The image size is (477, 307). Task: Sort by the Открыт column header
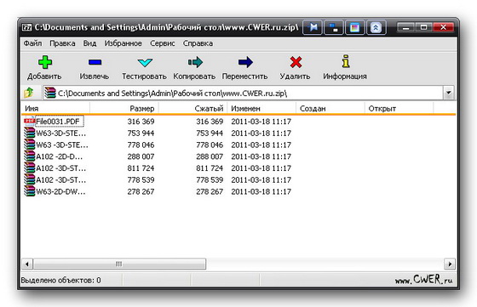point(399,108)
